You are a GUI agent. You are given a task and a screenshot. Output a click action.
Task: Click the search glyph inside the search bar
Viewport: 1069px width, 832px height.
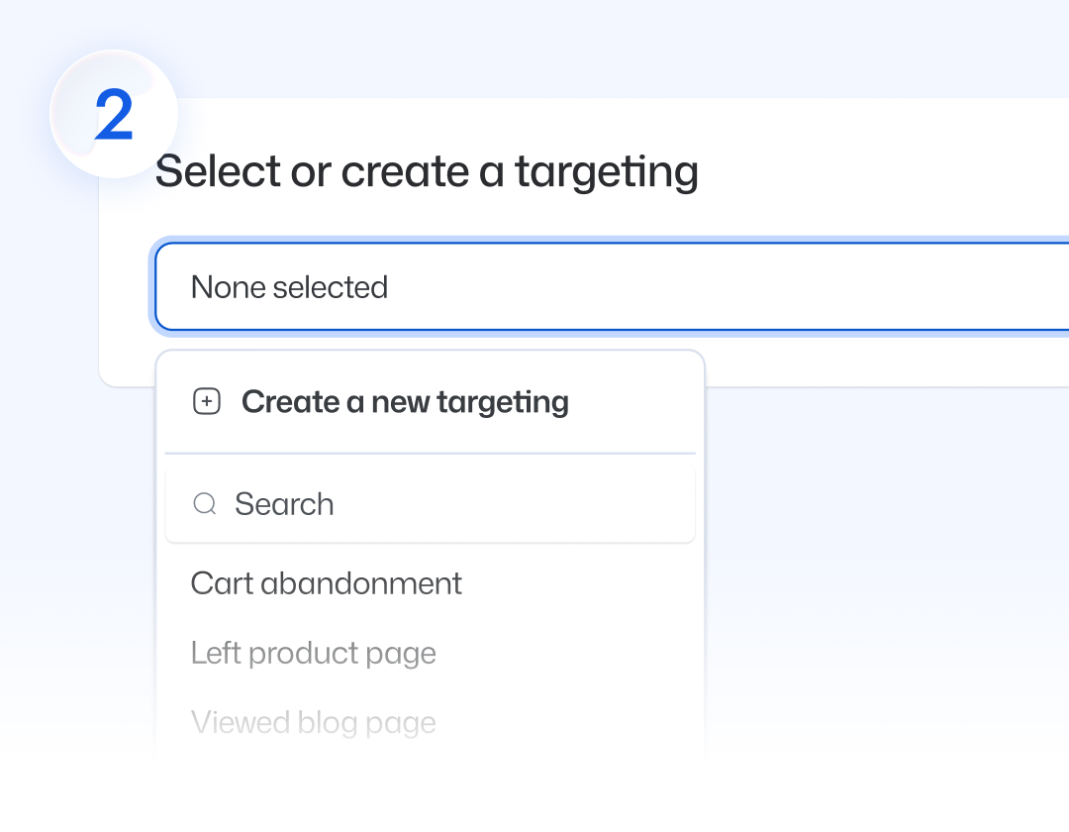click(205, 504)
